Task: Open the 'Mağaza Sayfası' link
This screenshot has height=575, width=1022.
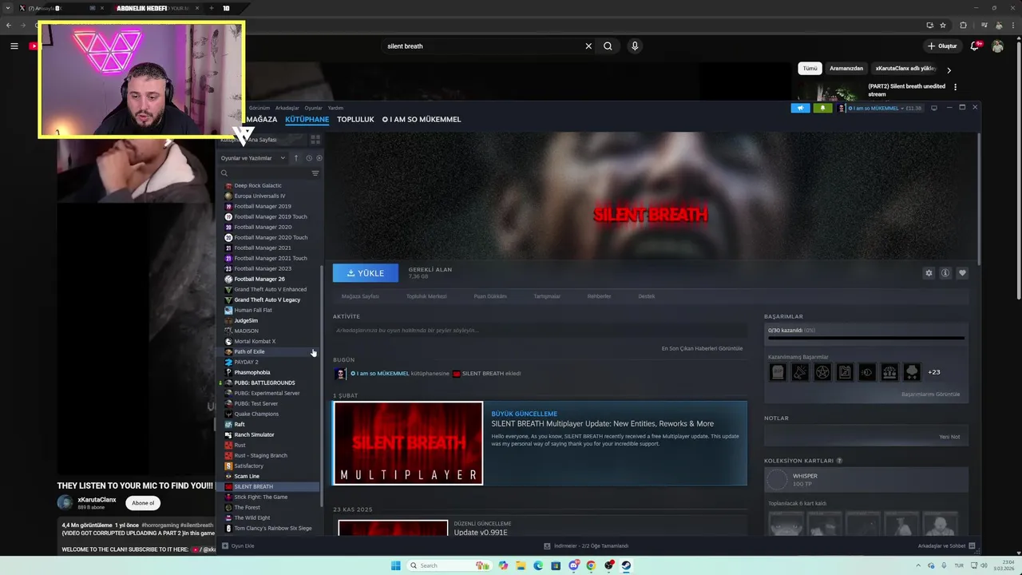Action: click(360, 296)
